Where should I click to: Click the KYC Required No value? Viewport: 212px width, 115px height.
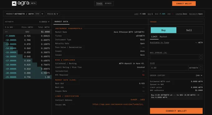[143, 75]
